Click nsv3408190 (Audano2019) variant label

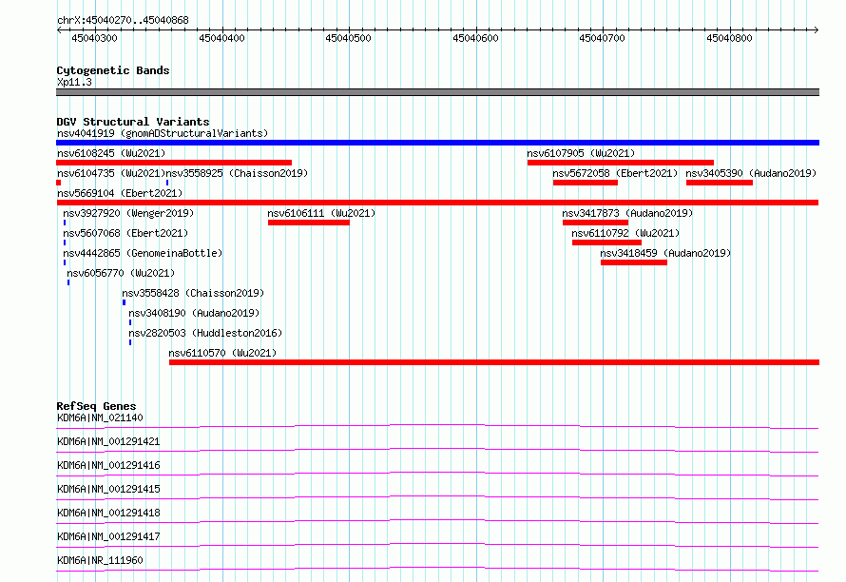tap(194, 313)
